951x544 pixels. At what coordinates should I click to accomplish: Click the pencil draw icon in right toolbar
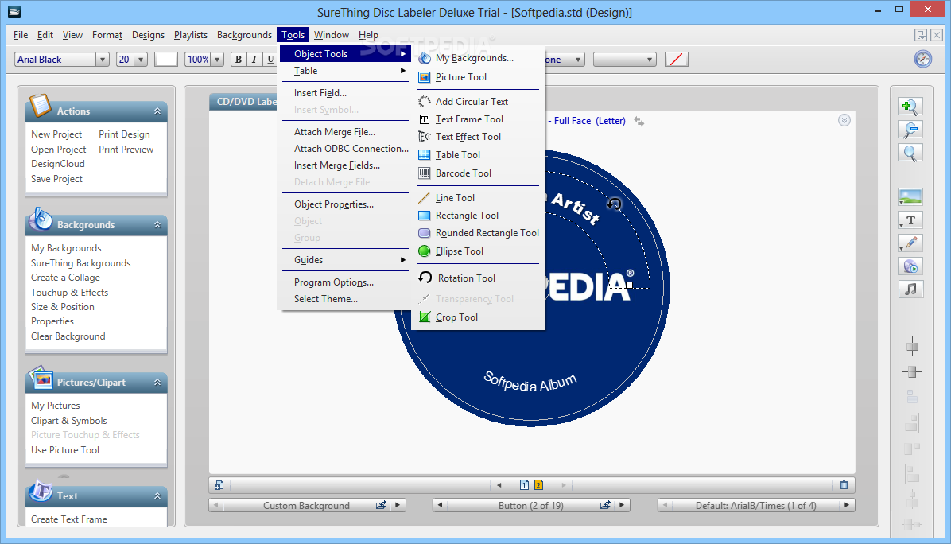click(x=910, y=243)
